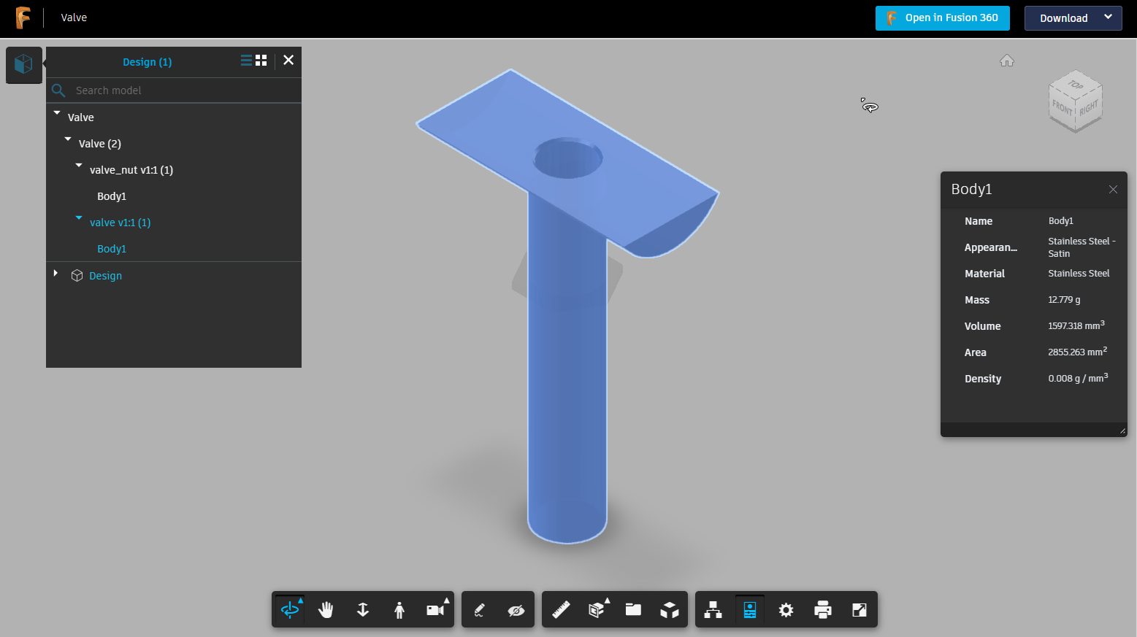Click the Density value 0.008 g / mm³
1137x637 pixels.
click(1078, 378)
